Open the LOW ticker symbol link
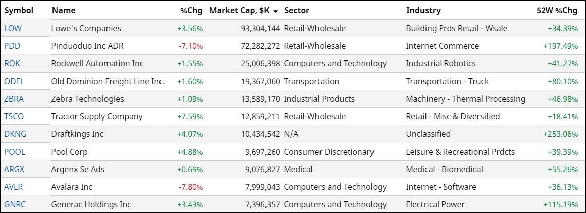Viewport: 586px width, 213px height. [13, 28]
